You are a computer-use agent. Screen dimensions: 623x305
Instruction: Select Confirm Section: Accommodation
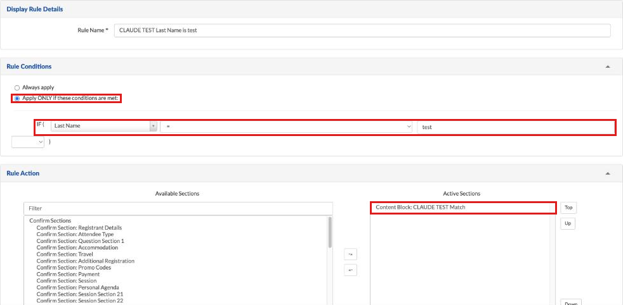pos(77,247)
